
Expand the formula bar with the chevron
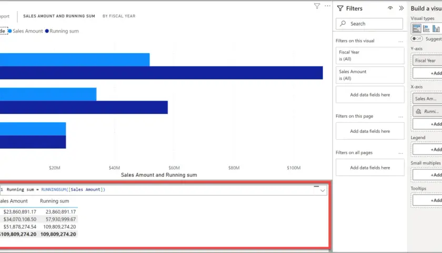pyautogui.click(x=323, y=191)
